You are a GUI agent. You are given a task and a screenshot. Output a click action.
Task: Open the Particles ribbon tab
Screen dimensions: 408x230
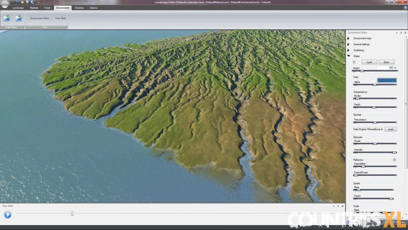tap(79, 8)
